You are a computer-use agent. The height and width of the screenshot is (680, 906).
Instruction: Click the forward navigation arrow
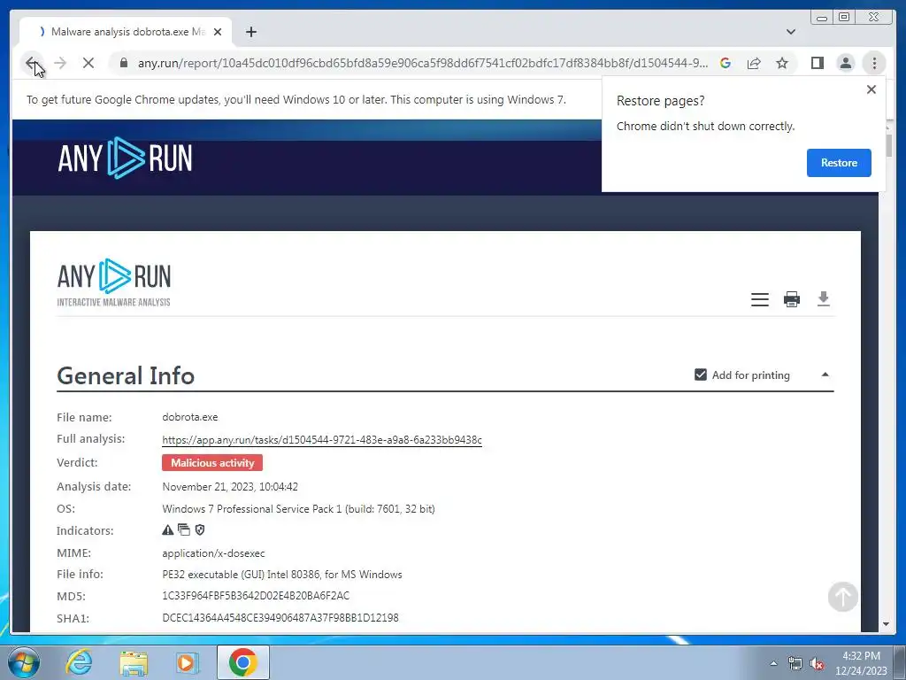[60, 63]
